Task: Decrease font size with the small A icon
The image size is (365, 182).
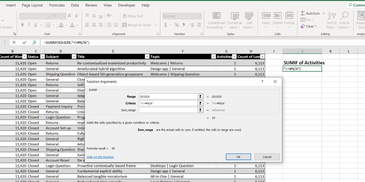Action: pyautogui.click(x=76, y=16)
